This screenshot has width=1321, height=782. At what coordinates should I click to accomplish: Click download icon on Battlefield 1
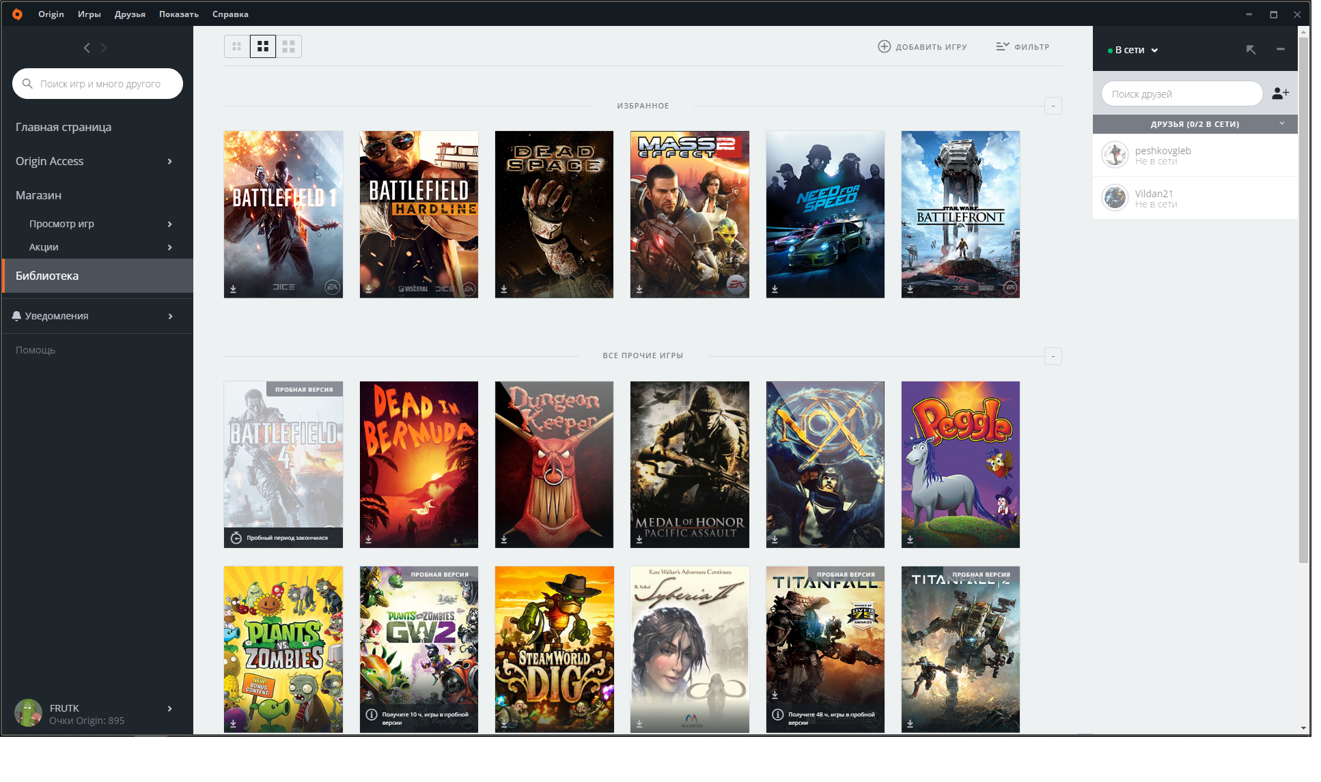[233, 289]
